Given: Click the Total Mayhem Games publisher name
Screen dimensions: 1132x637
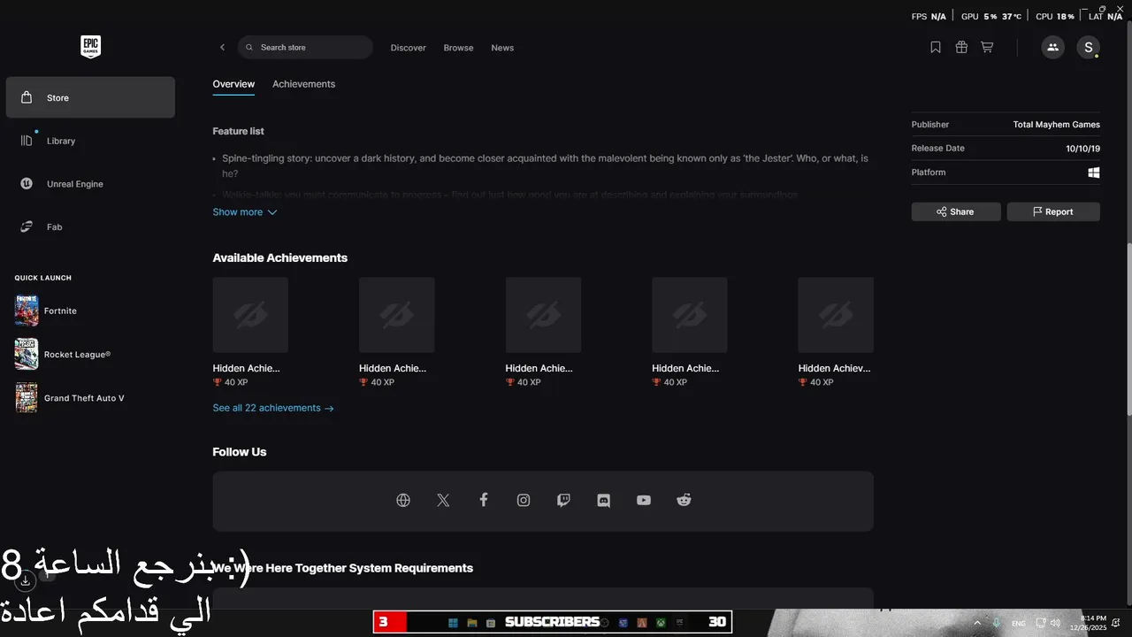Looking at the screenshot, I should coord(1057,125).
